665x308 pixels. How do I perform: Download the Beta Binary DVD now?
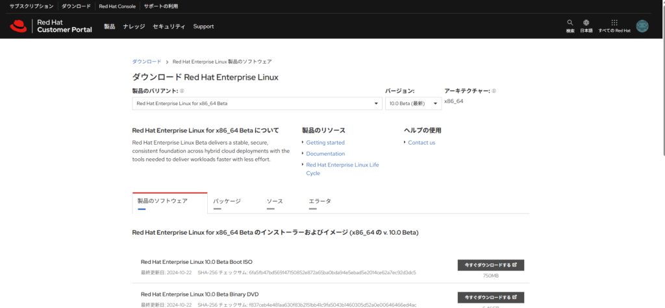point(490,297)
